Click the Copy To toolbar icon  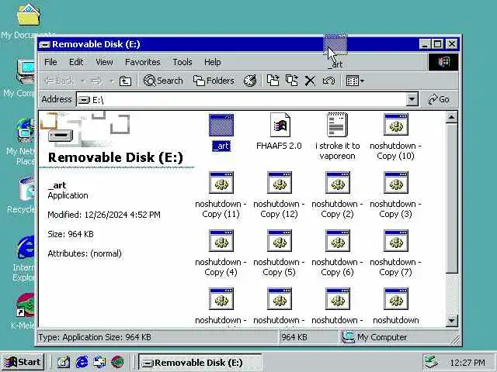(x=292, y=81)
